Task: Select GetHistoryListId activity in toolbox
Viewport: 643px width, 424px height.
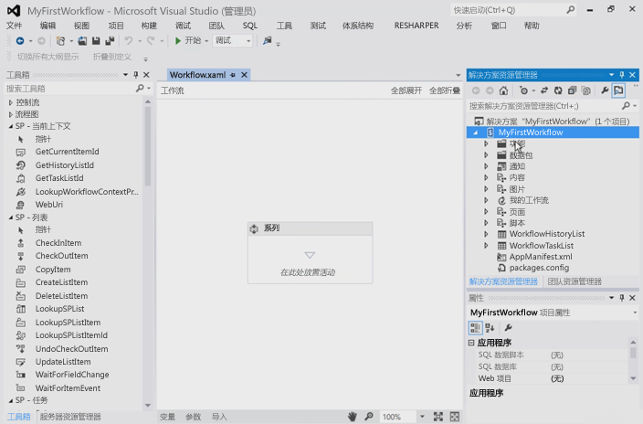Action: (x=64, y=165)
